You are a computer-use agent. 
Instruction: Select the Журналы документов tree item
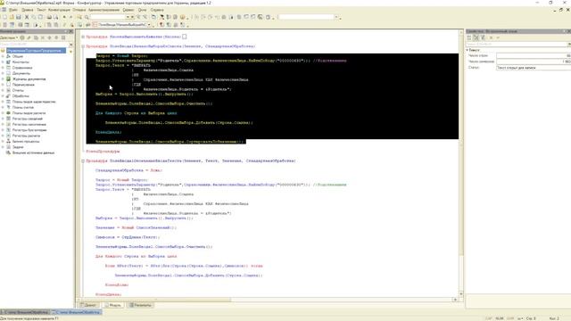29,79
